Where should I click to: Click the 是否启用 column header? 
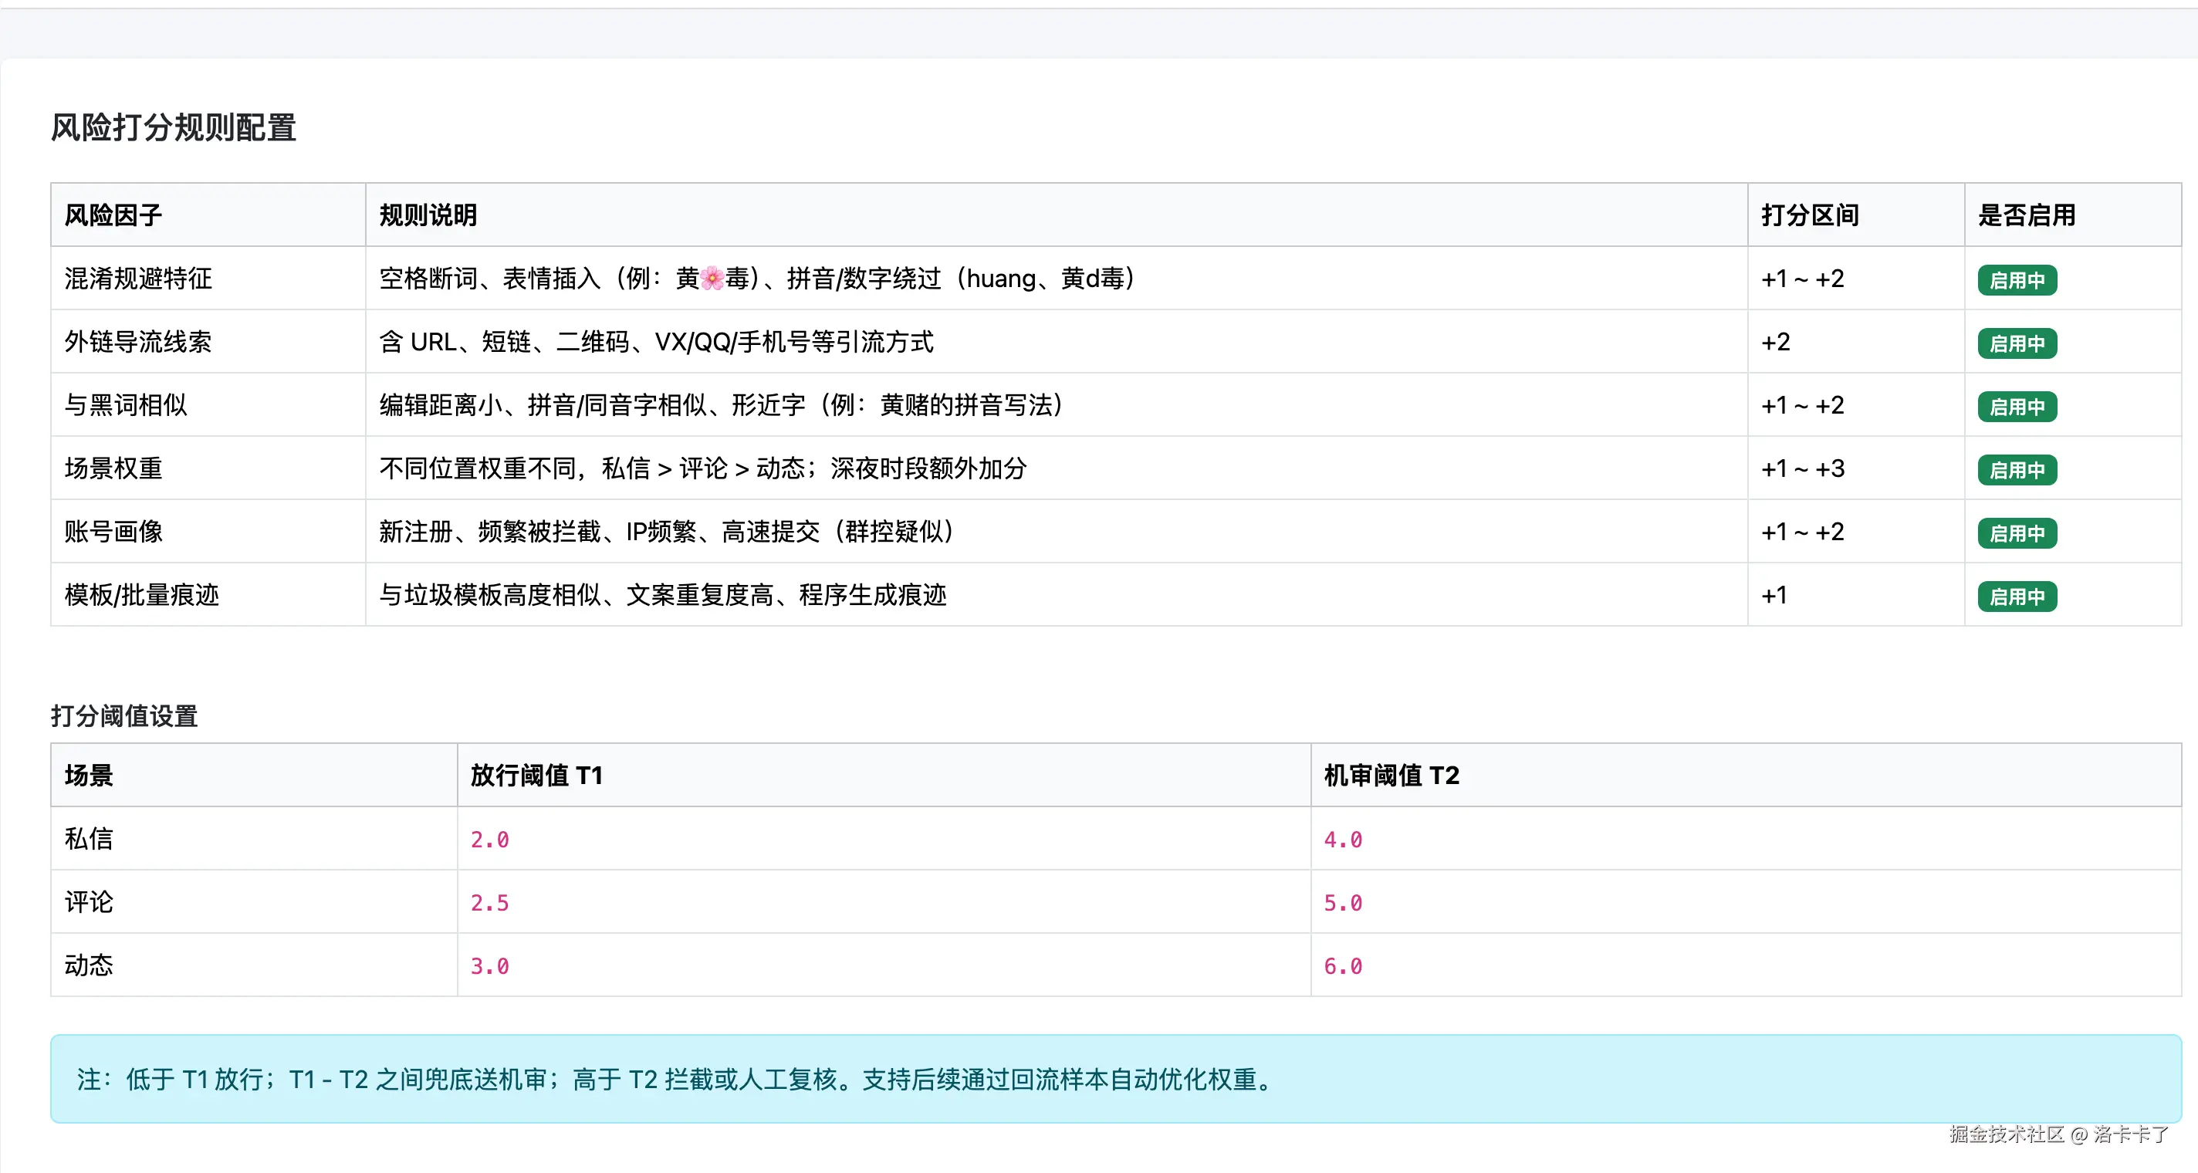point(2027,215)
